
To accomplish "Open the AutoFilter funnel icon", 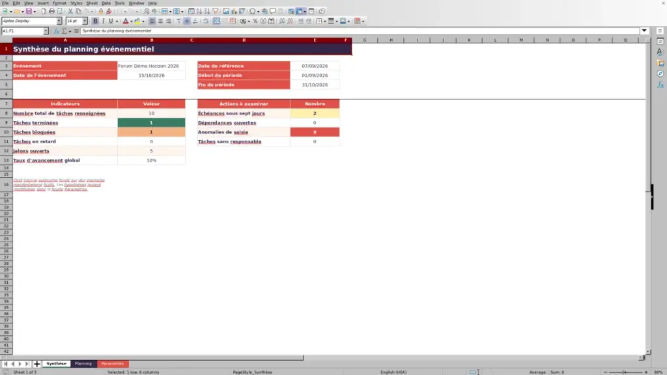I will point(215,12).
